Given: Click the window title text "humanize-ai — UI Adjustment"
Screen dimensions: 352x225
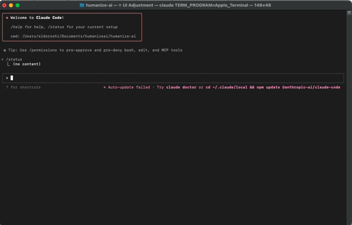Looking at the screenshot, I should [x=119, y=5].
